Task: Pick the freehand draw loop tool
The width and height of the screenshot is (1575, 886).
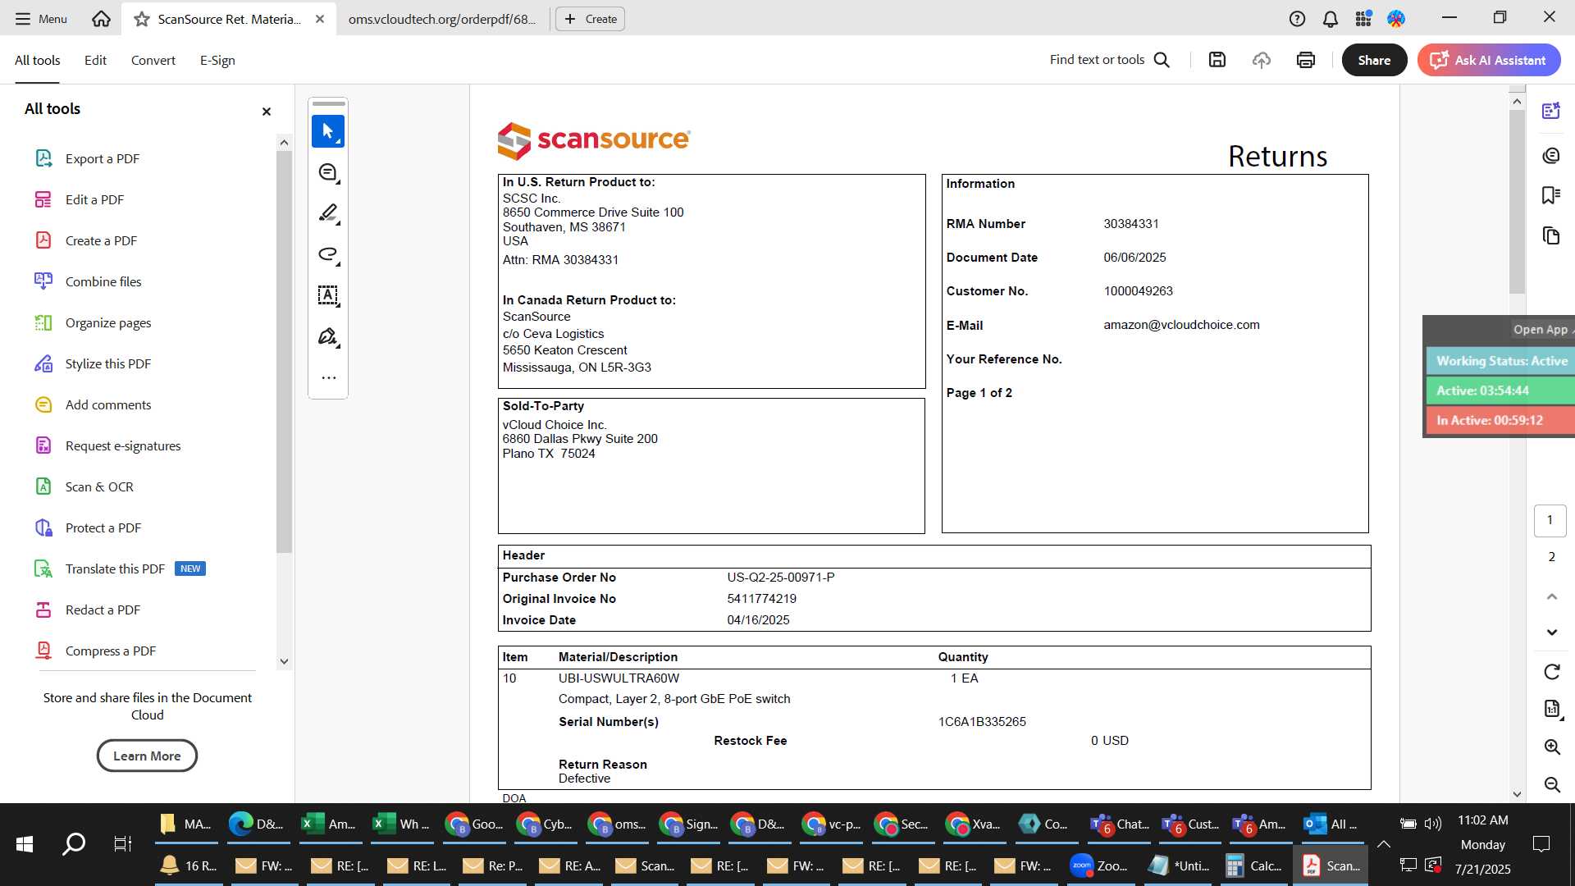Action: pos(328,255)
